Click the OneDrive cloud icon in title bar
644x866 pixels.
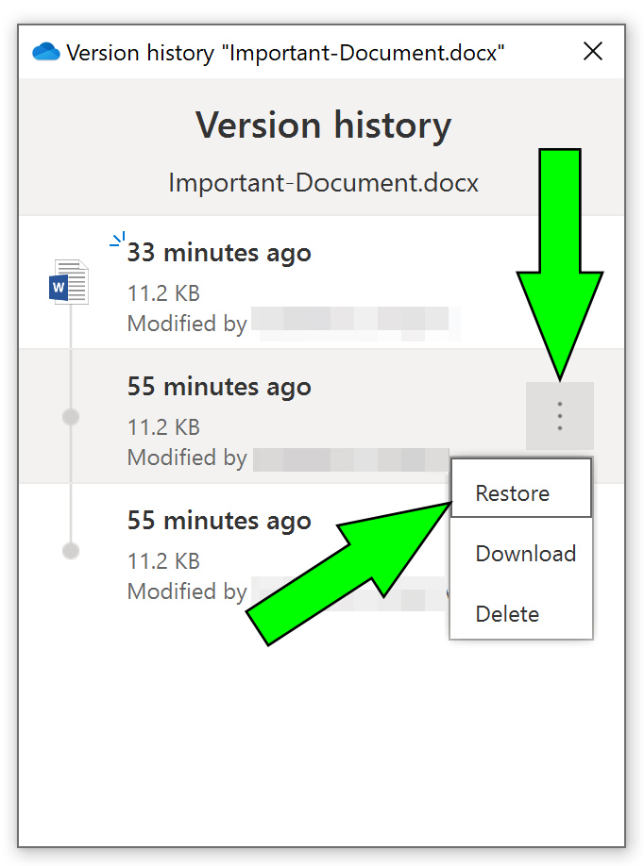click(x=46, y=52)
